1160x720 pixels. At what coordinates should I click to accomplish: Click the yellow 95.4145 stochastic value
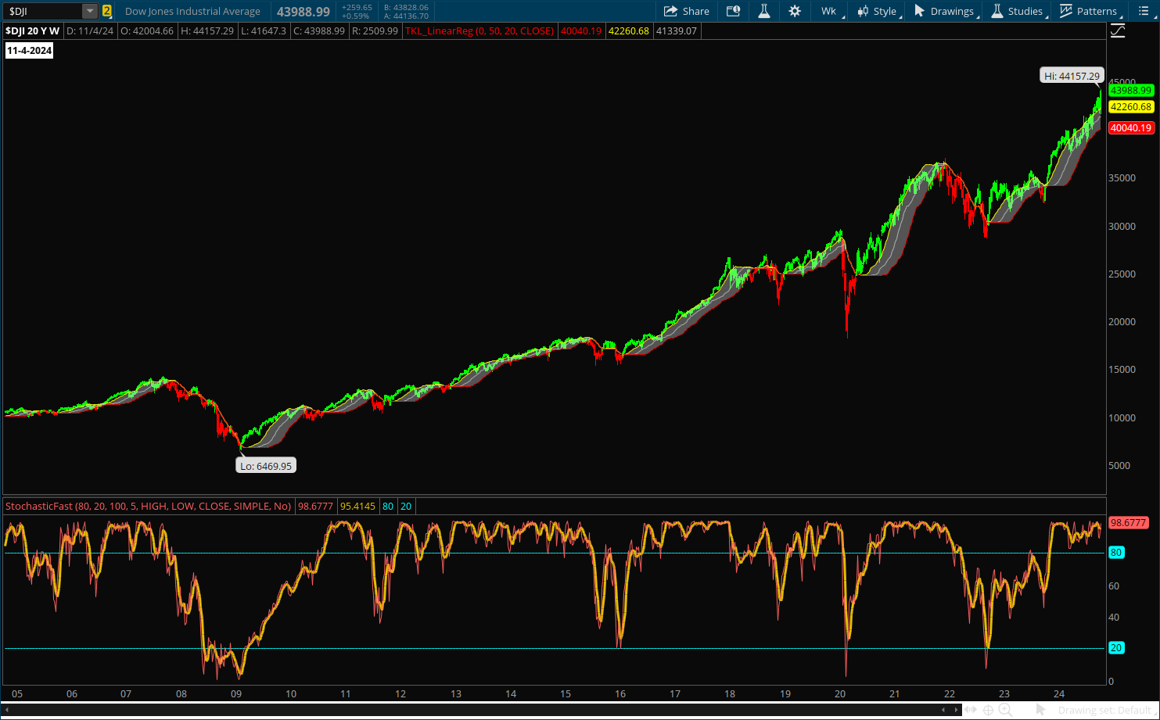coord(357,507)
